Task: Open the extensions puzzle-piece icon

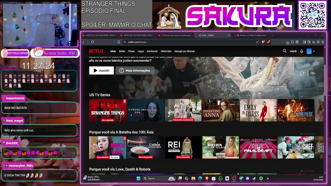Action: [292, 42]
